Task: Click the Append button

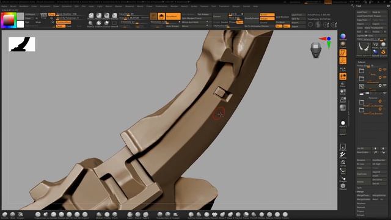Action: (x=379, y=172)
